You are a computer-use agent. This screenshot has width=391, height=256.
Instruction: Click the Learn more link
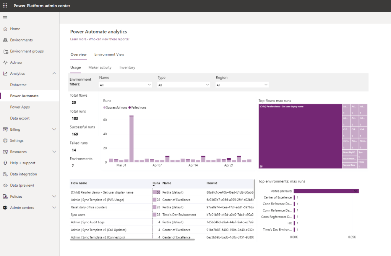[78, 39]
